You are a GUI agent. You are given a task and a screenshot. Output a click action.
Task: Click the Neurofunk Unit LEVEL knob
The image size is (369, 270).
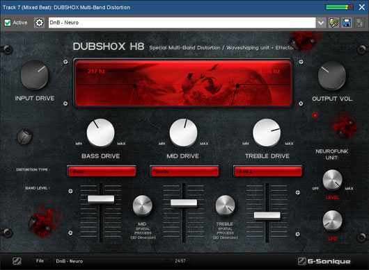(332, 180)
